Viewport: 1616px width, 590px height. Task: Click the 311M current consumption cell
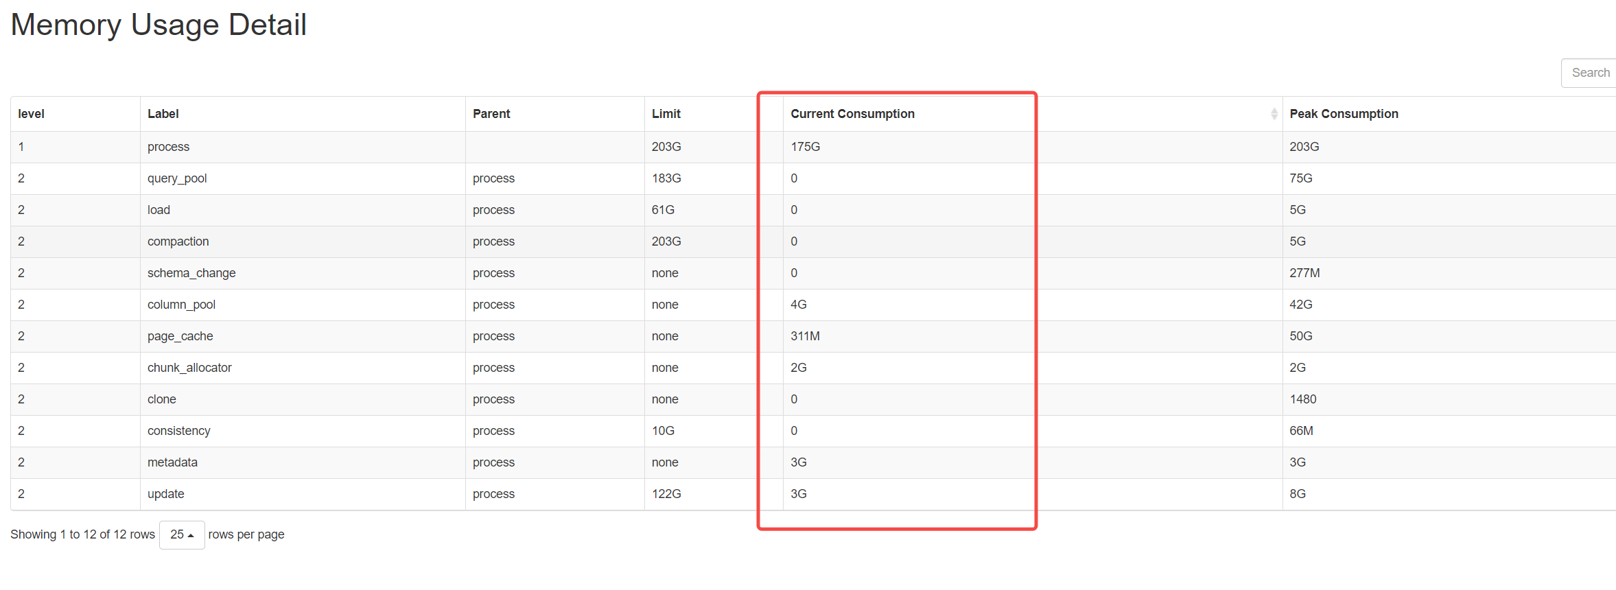[805, 336]
